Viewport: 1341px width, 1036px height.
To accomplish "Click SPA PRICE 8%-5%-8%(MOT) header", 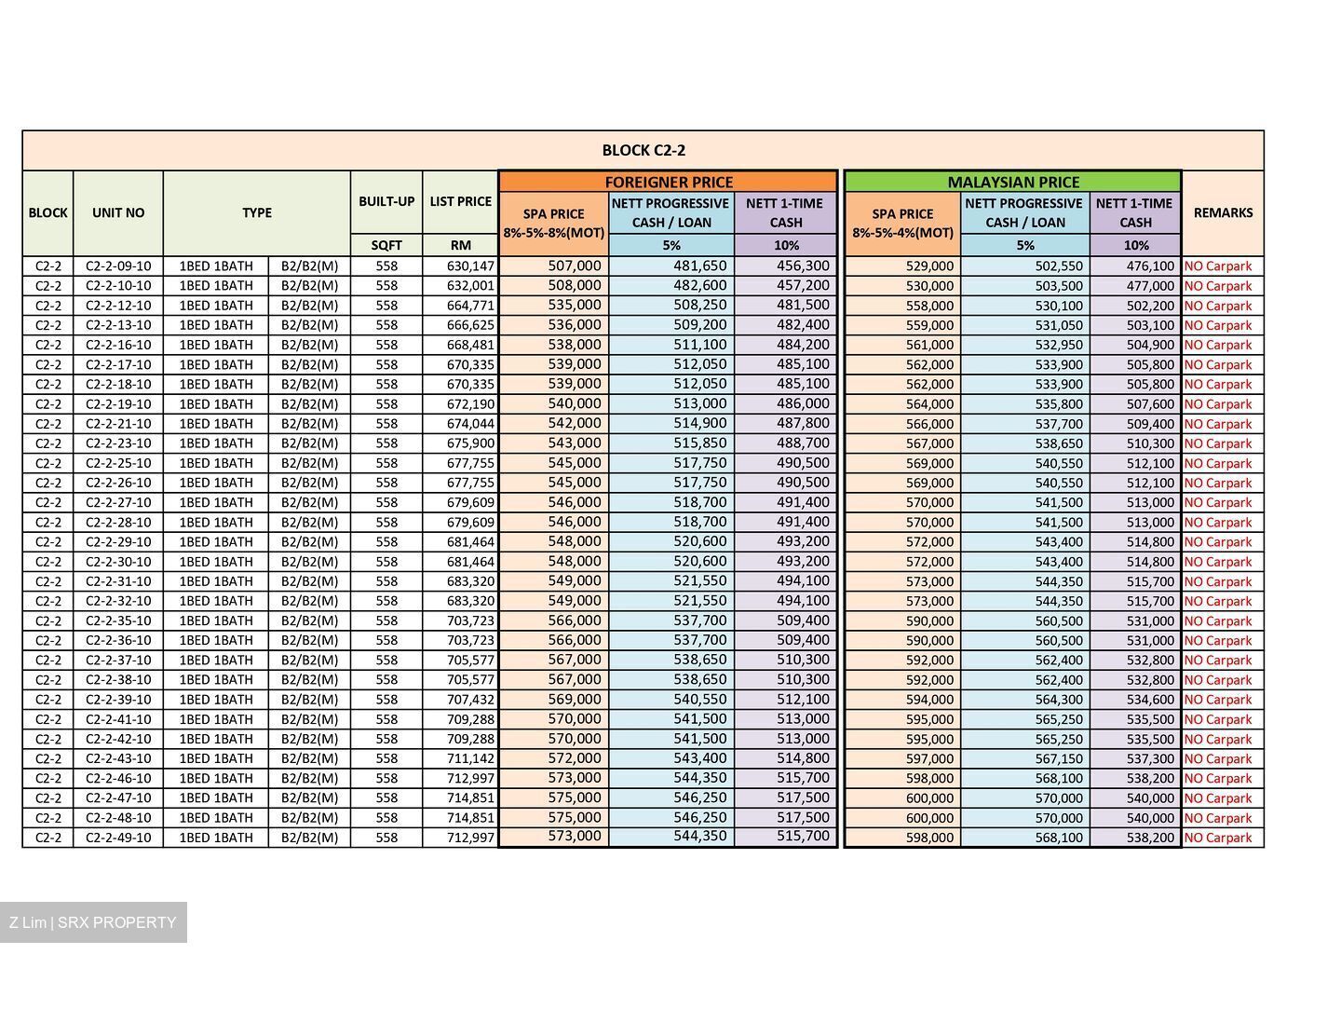I will 554,223.
